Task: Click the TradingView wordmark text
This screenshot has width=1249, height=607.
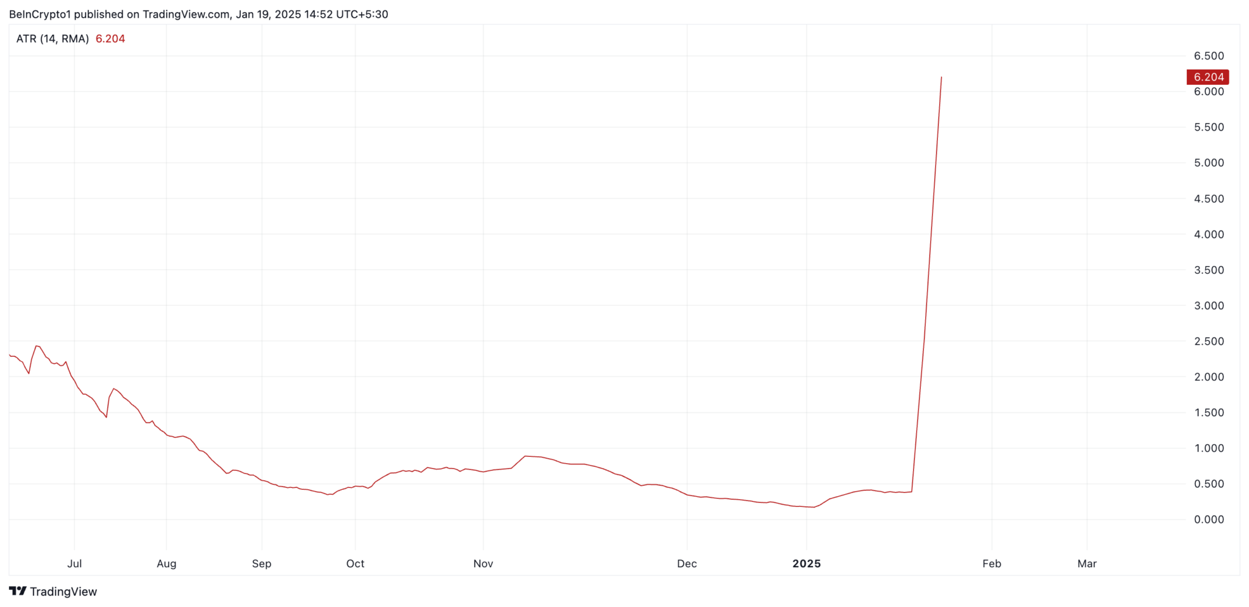Action: (63, 592)
